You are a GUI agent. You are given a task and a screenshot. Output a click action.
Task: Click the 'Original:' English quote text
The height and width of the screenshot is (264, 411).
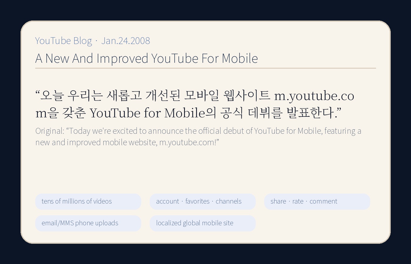(x=198, y=136)
